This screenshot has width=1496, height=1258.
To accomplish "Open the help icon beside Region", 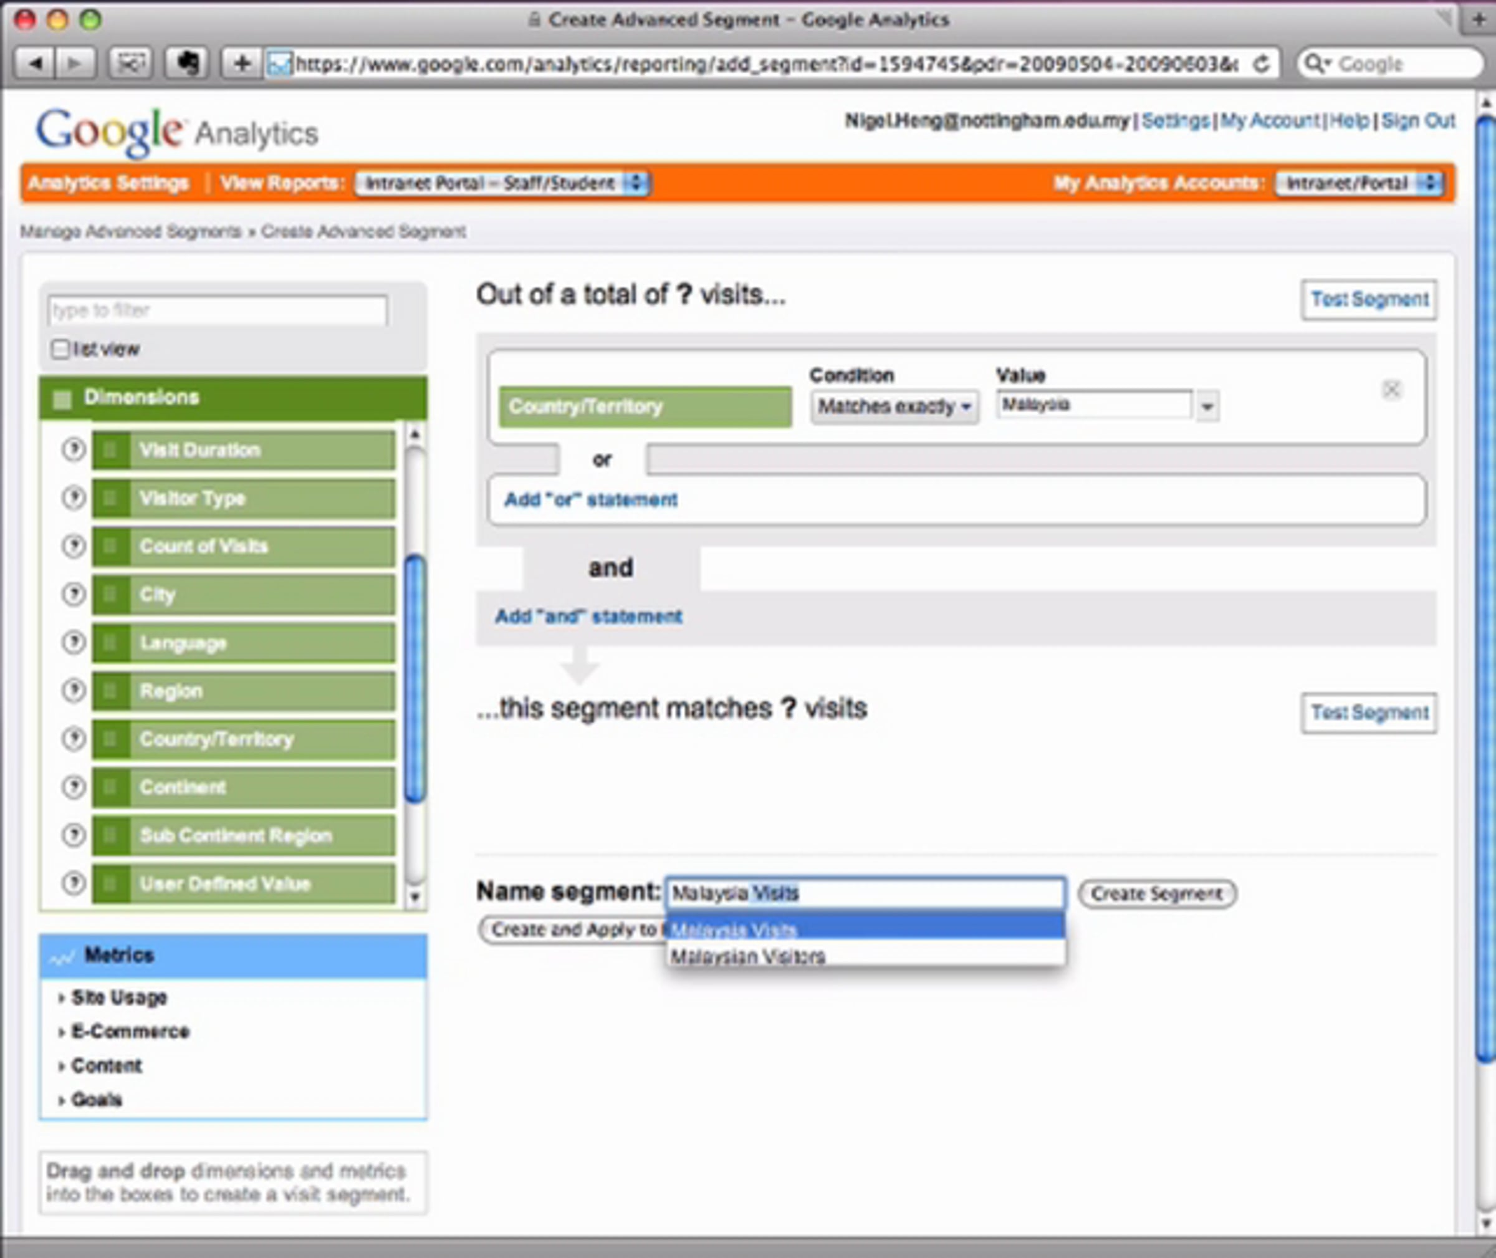I will point(74,689).
